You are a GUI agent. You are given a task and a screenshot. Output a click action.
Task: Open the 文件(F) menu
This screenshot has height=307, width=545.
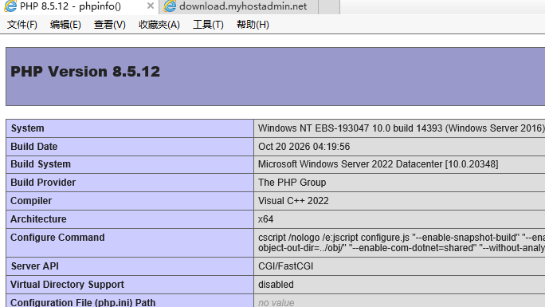[22, 25]
